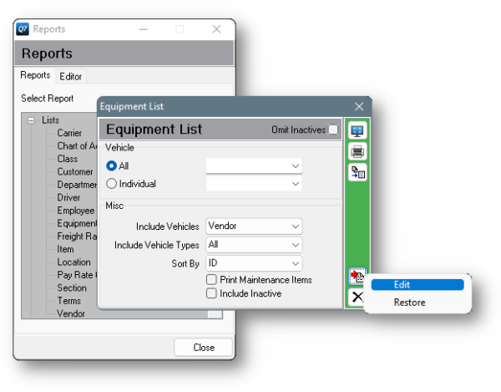This screenshot has width=501, height=392.
Task: Click the black X cancel icon in sidebar
Action: pos(357,297)
